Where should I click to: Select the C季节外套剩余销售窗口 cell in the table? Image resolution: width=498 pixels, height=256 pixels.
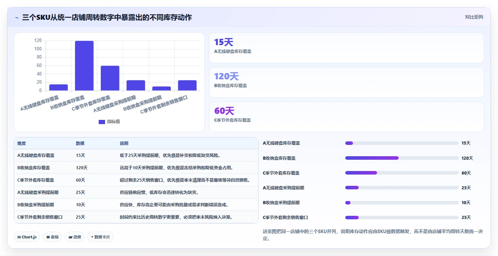tap(40, 217)
